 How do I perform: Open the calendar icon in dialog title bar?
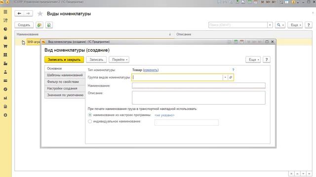242,42
